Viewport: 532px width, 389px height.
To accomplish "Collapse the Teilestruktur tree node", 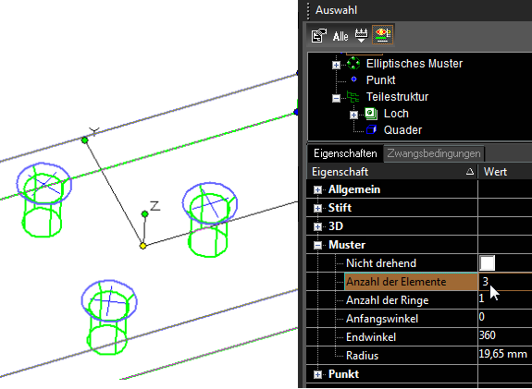I will pos(336,98).
